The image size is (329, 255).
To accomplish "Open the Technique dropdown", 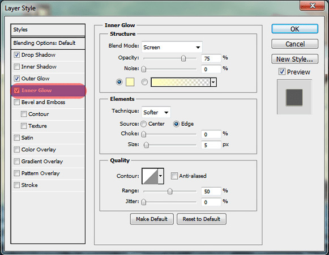I will [x=156, y=112].
